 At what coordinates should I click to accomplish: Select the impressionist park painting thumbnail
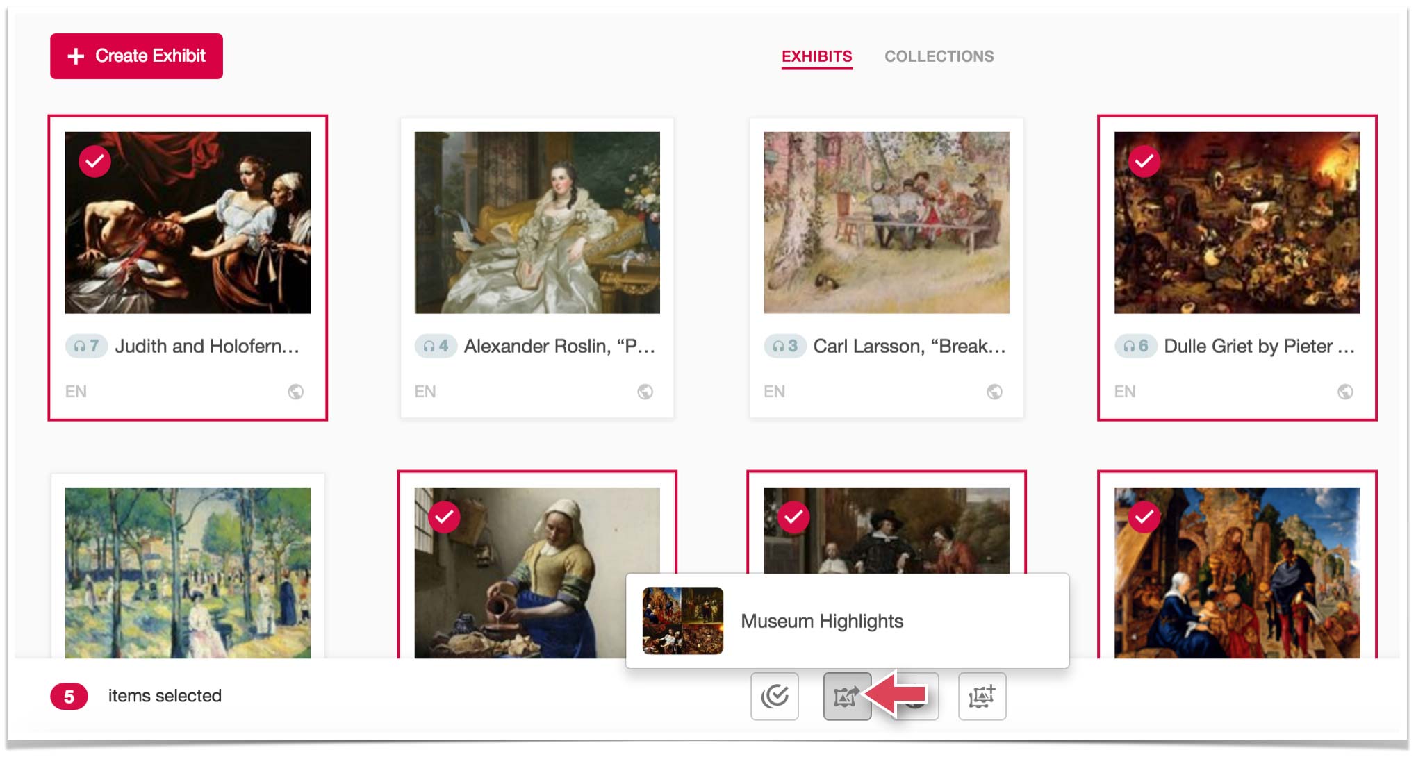pos(188,572)
